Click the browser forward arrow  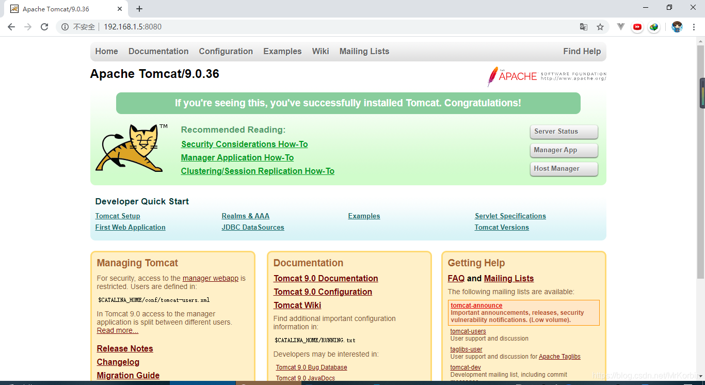(x=28, y=27)
